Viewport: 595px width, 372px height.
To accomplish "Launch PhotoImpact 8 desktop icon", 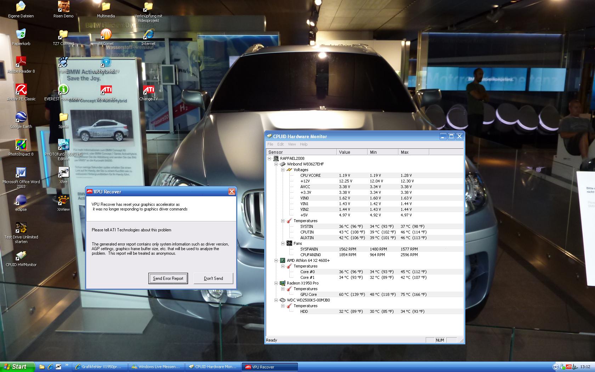I will tap(21, 148).
